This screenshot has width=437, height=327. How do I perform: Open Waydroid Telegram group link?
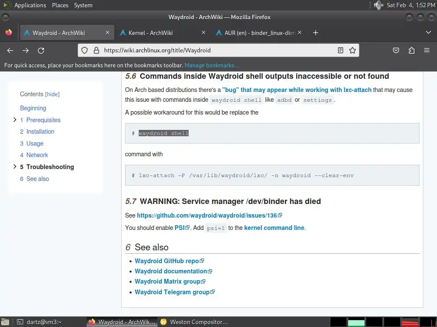pos(175,292)
